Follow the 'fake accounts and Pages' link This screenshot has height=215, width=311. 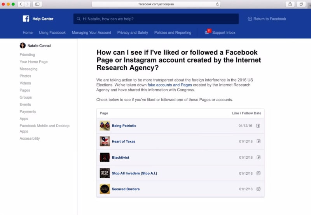click(169, 85)
